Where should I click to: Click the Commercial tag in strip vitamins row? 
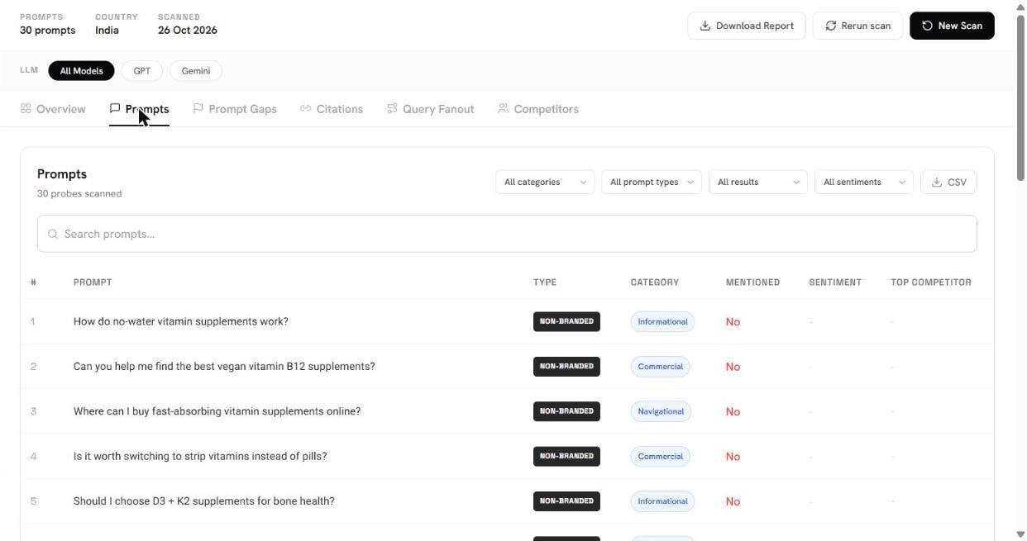point(660,456)
